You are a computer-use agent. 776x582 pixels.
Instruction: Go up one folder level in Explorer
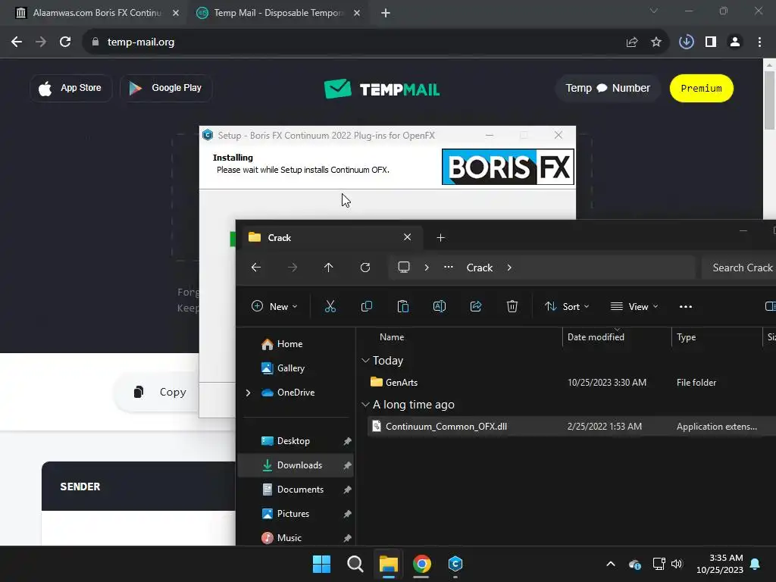click(329, 268)
